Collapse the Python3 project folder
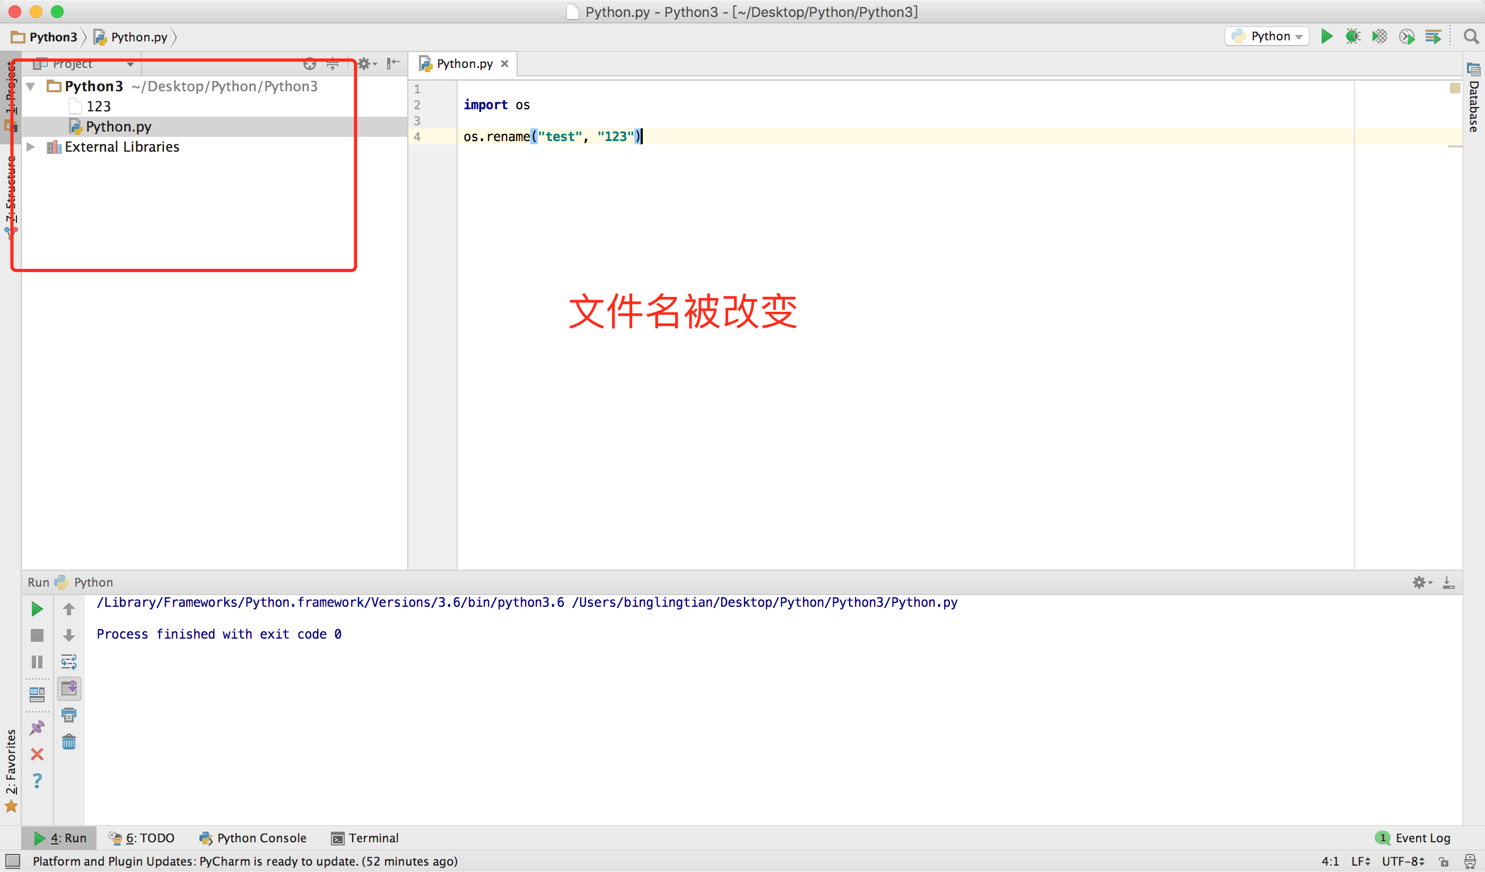This screenshot has width=1485, height=872. 31,86
